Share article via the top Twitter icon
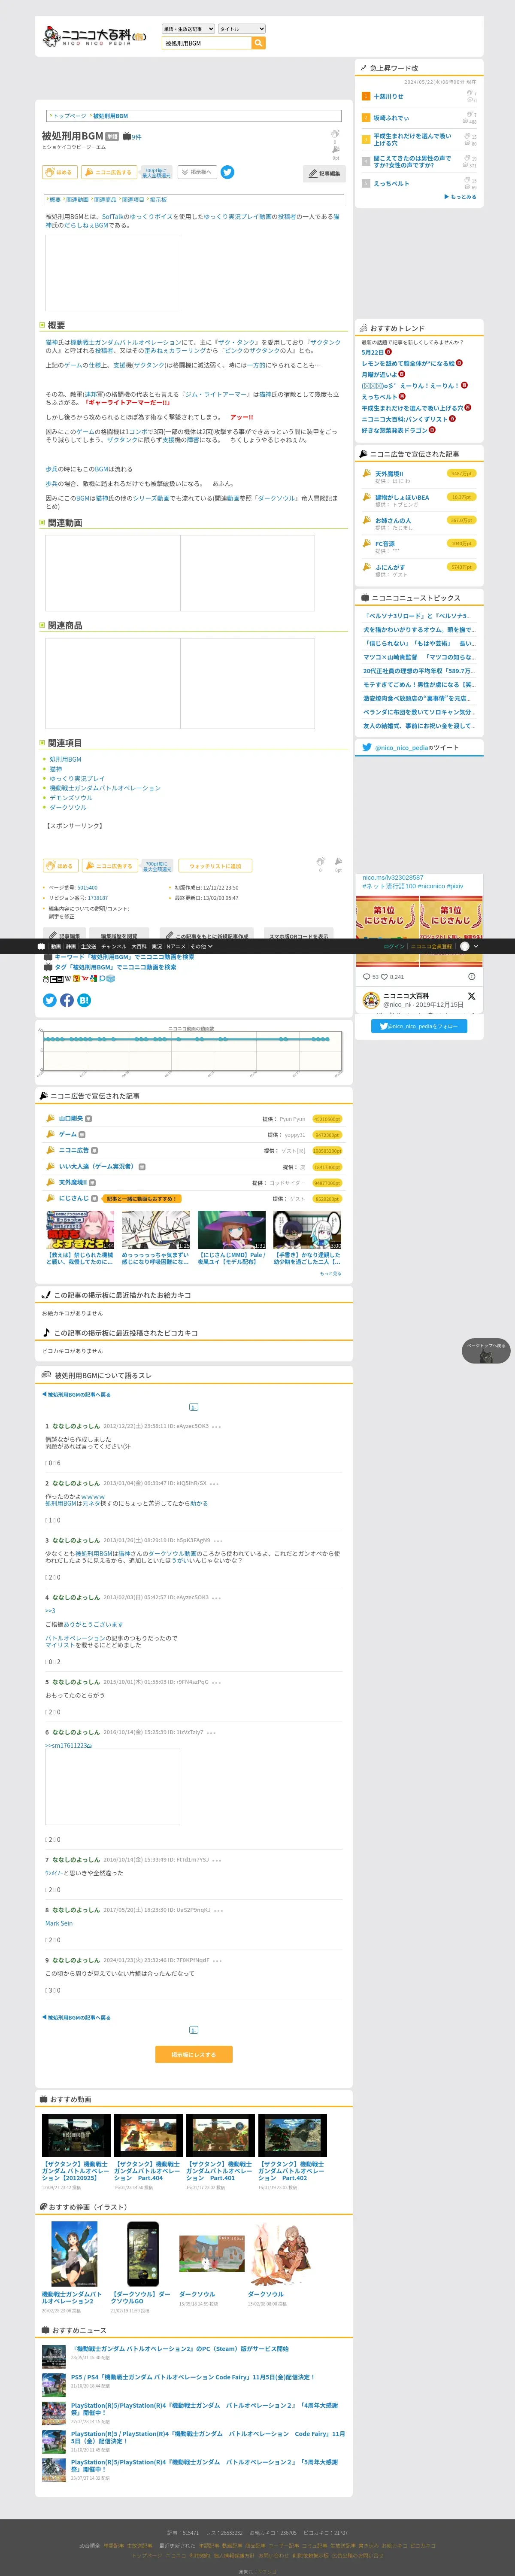The width and height of the screenshot is (515, 2576). pyautogui.click(x=228, y=172)
